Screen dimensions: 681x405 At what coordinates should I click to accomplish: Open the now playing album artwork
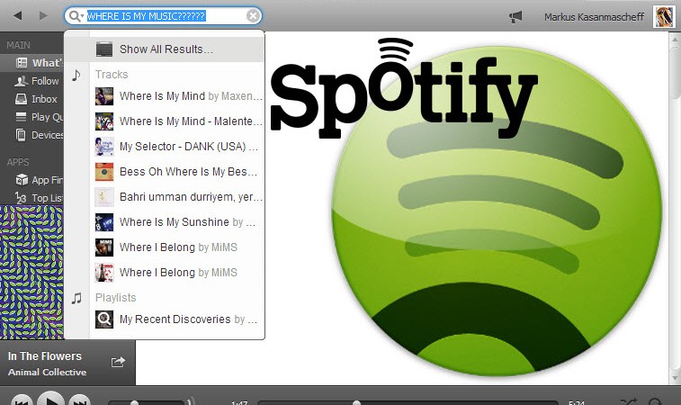tap(31, 273)
